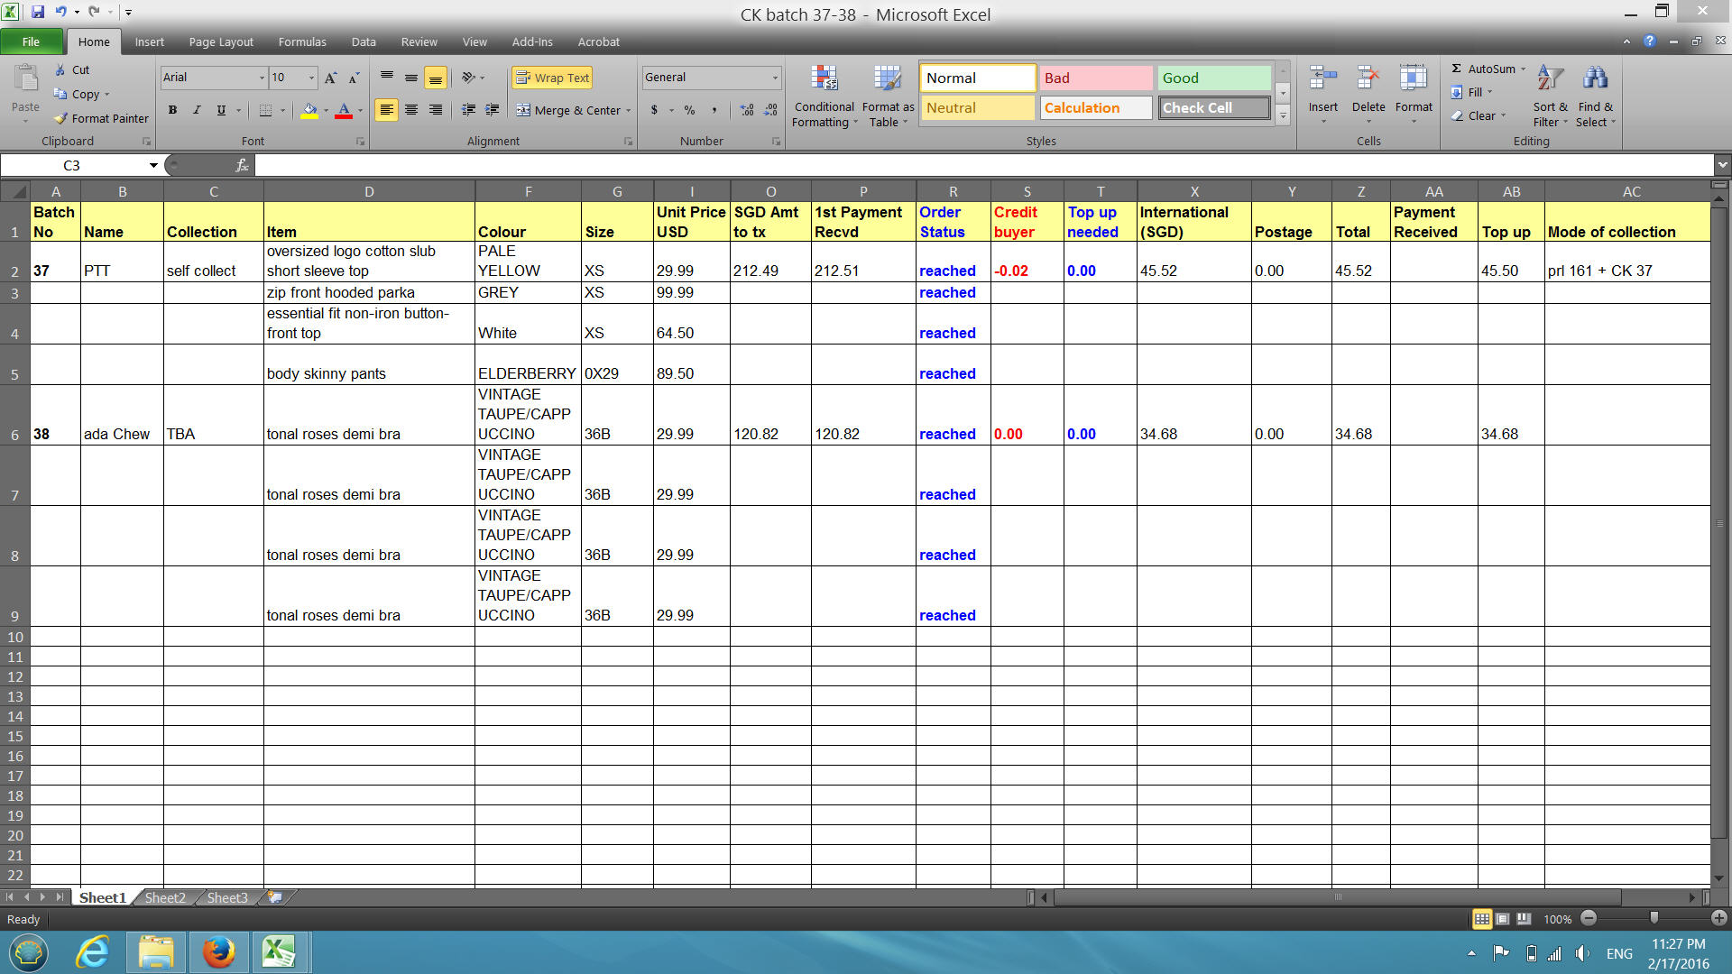
Task: Click the Save icon in quick access toolbar
Action: tap(38, 12)
